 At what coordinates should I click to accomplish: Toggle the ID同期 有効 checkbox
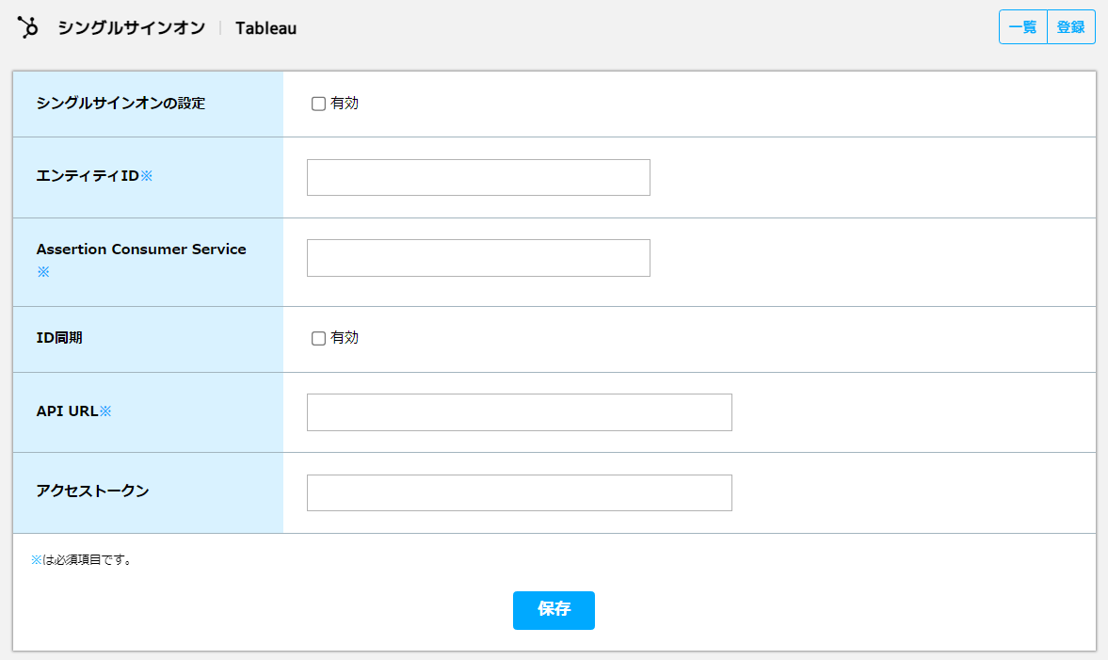coord(319,339)
